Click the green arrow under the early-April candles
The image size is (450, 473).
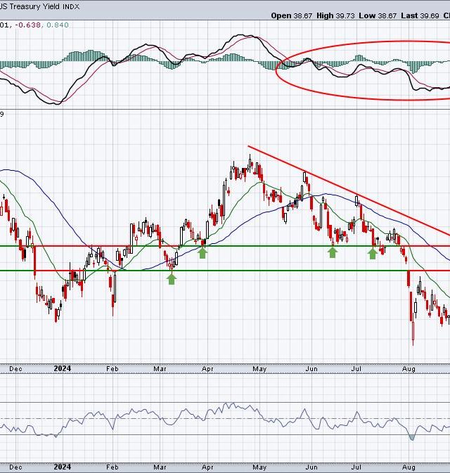coord(202,252)
